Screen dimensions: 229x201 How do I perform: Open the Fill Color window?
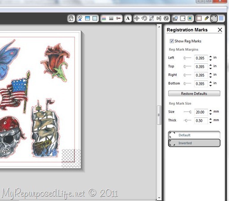80,18
